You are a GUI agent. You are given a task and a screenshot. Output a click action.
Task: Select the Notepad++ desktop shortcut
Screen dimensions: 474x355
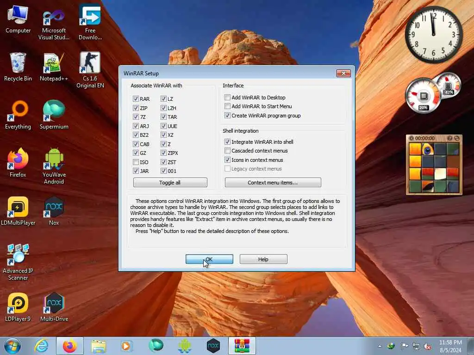[x=54, y=67]
